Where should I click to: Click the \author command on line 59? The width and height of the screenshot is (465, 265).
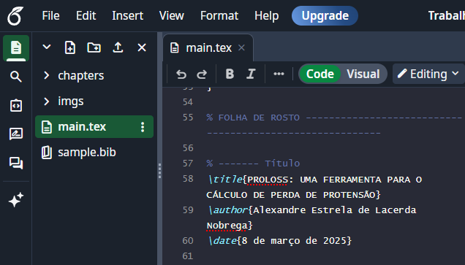228,210
